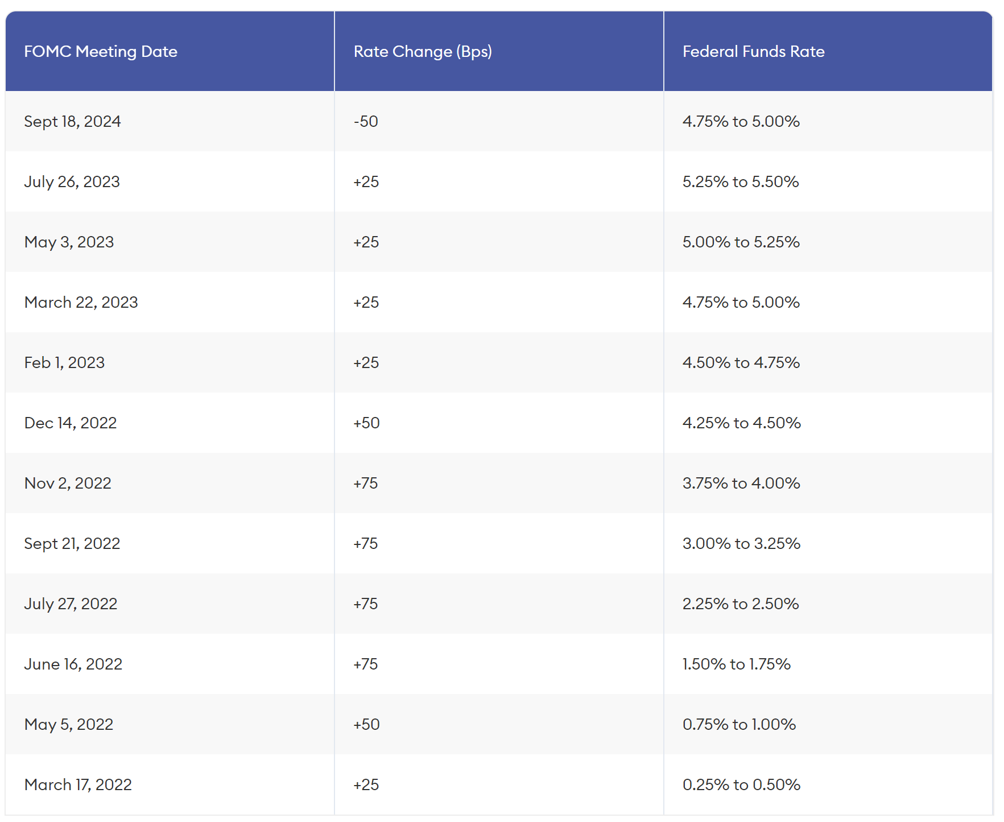Click +75 in the July 27, 2022 row

366,604
